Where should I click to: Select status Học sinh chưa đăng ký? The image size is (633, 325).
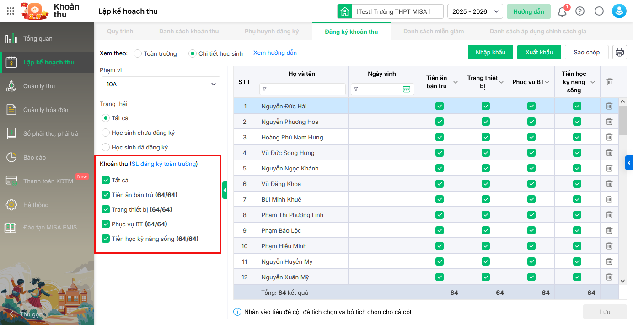click(x=106, y=133)
